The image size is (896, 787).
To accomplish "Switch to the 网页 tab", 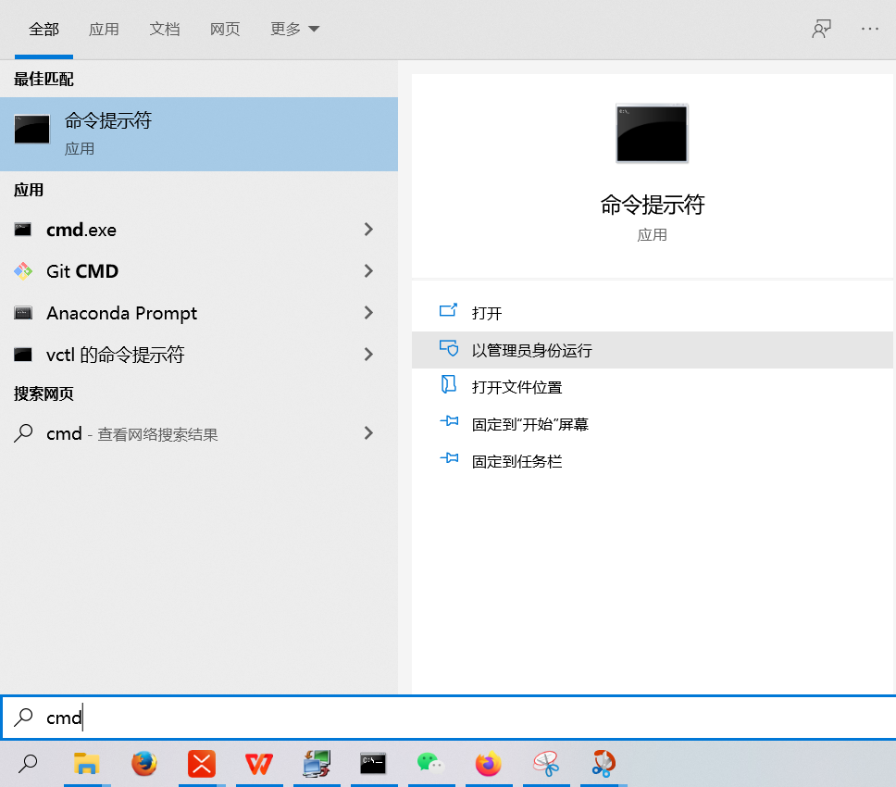I will (225, 29).
